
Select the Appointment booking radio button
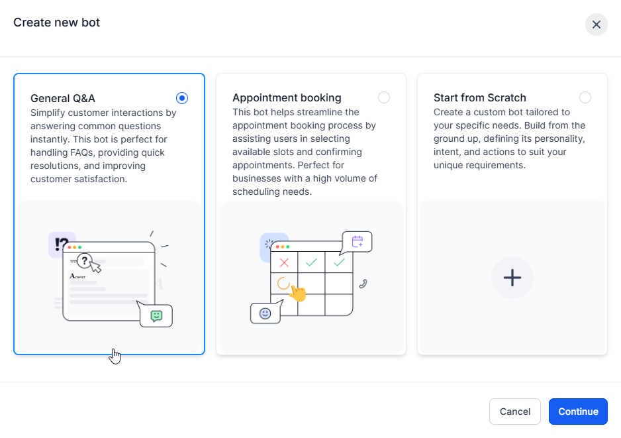click(384, 97)
